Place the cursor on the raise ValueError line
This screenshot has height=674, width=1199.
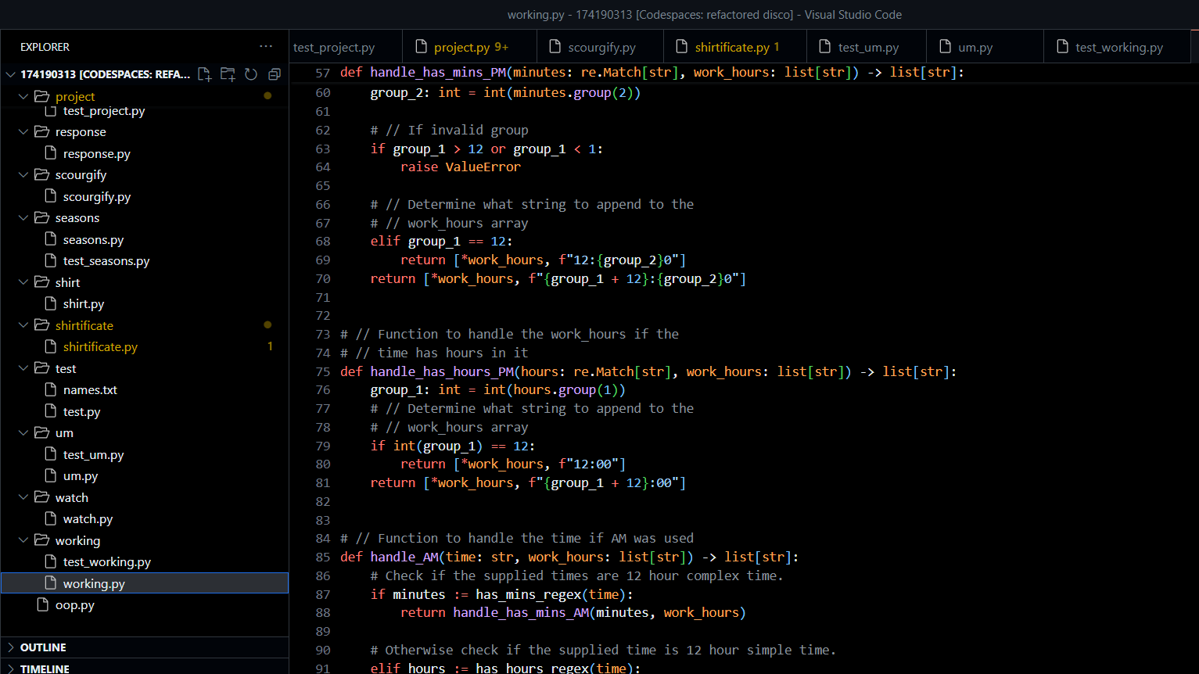click(461, 167)
